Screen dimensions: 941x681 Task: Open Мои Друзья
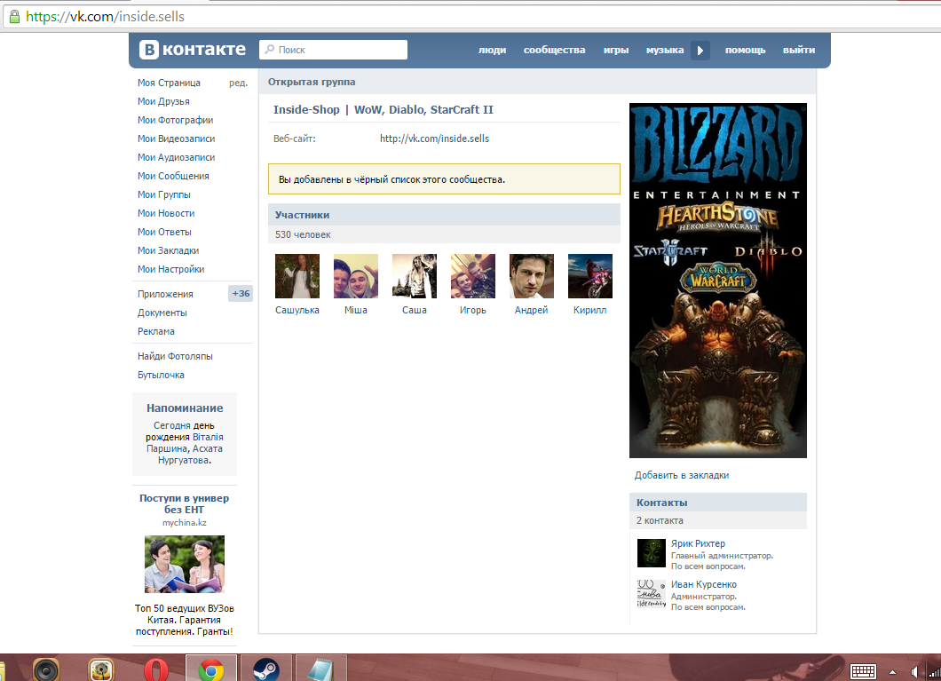[163, 101]
